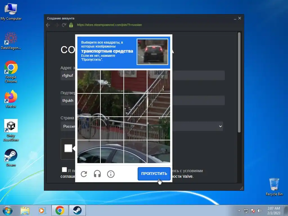288x216 pixels.
Task: Show hidden tray icons arrow
Action: point(239,211)
